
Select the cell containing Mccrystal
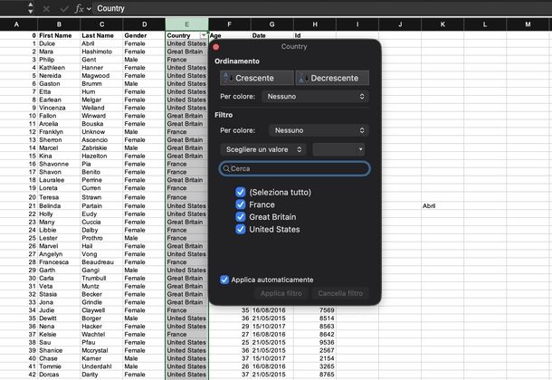(101, 350)
